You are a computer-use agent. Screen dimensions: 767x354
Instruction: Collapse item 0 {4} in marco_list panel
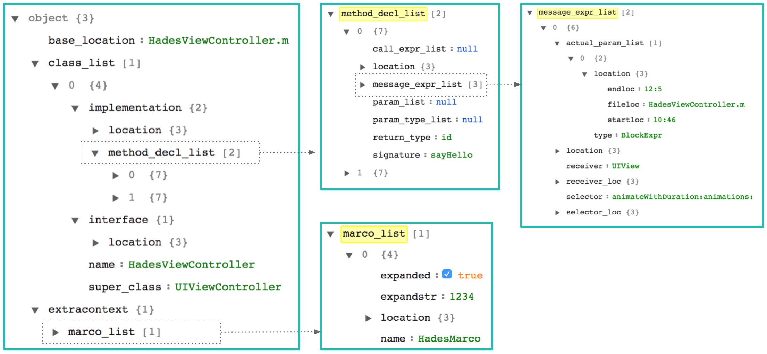[x=349, y=256]
